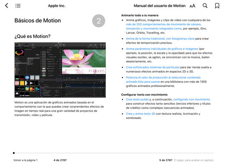This screenshot has width=227, height=166.
Task: Open link Crea y anima texto 3D
Action: pos(140,114)
